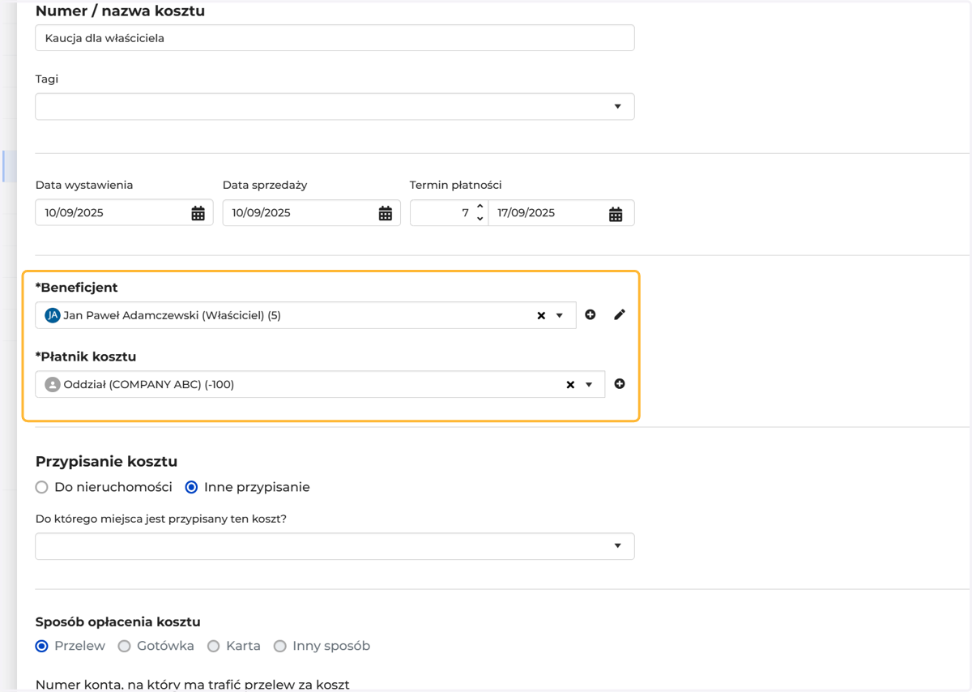This screenshot has height=692, width=972.
Task: Click Termin płatności date 17/09/2025
Action: [561, 213]
